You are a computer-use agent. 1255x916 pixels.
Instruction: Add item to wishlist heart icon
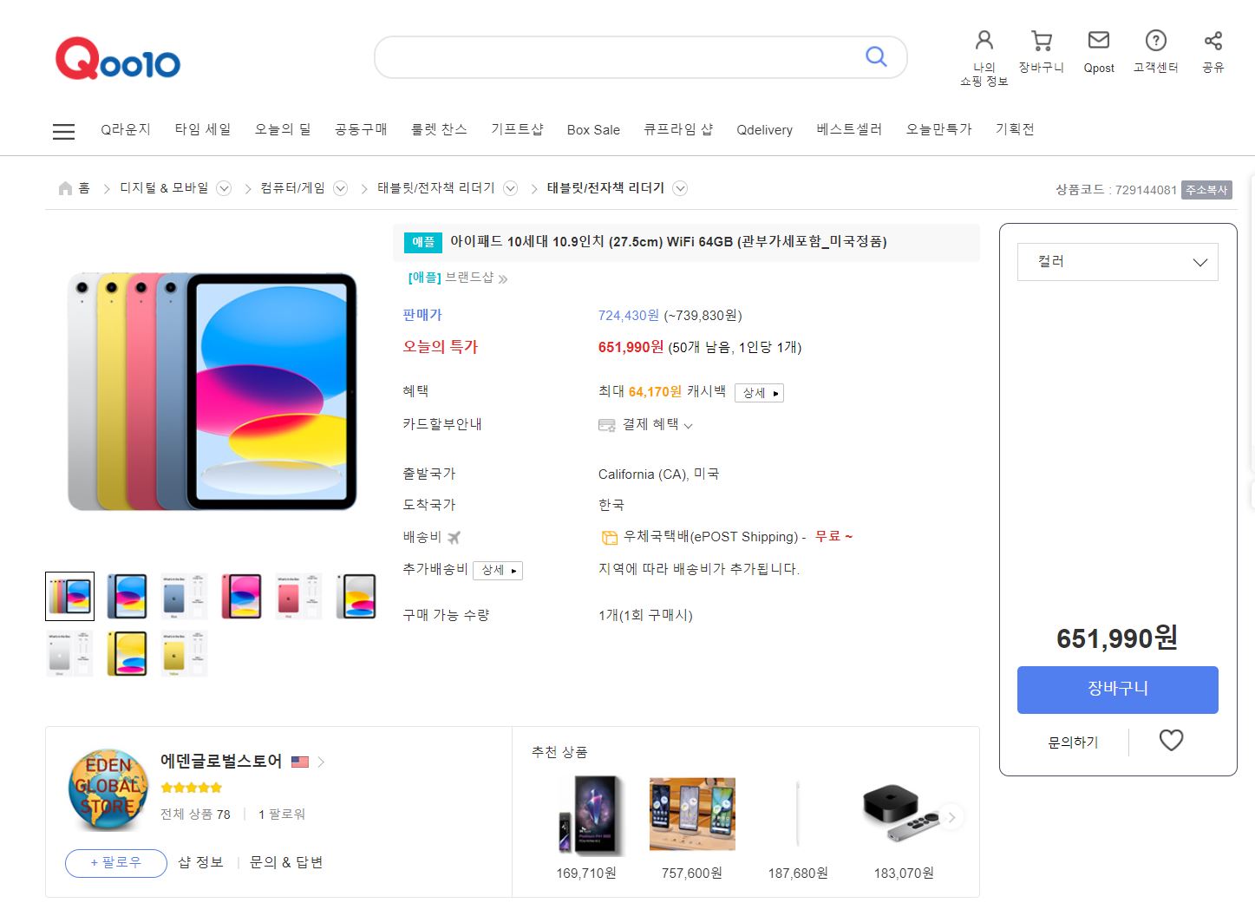point(1171,740)
